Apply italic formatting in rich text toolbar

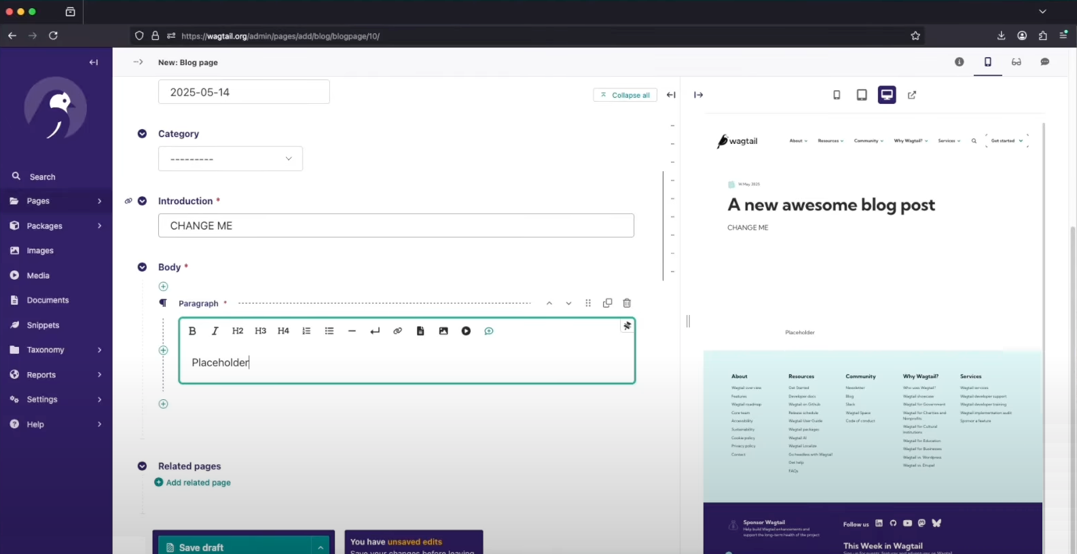(x=215, y=331)
